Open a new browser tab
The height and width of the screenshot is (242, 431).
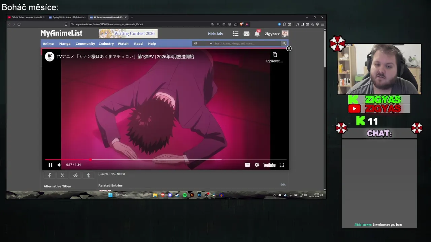click(132, 17)
